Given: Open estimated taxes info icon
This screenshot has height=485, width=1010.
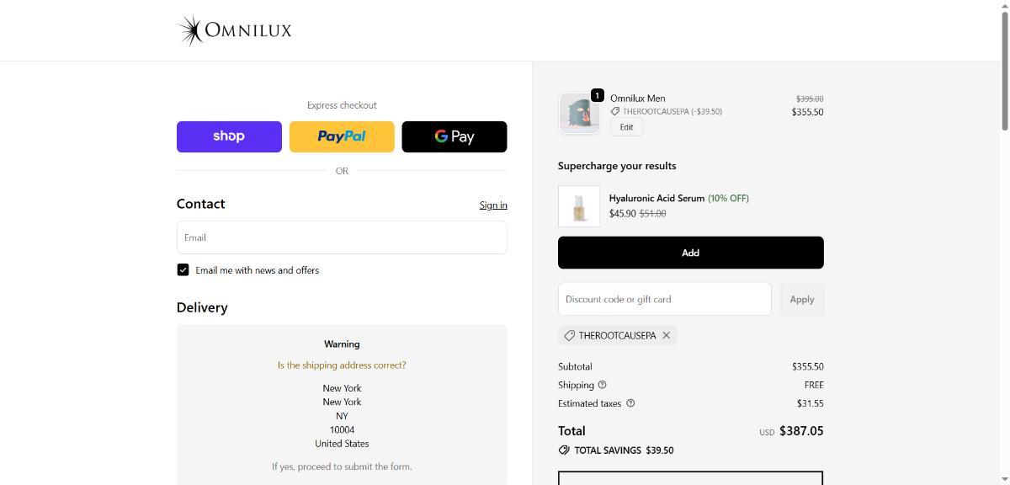Looking at the screenshot, I should click(x=630, y=403).
